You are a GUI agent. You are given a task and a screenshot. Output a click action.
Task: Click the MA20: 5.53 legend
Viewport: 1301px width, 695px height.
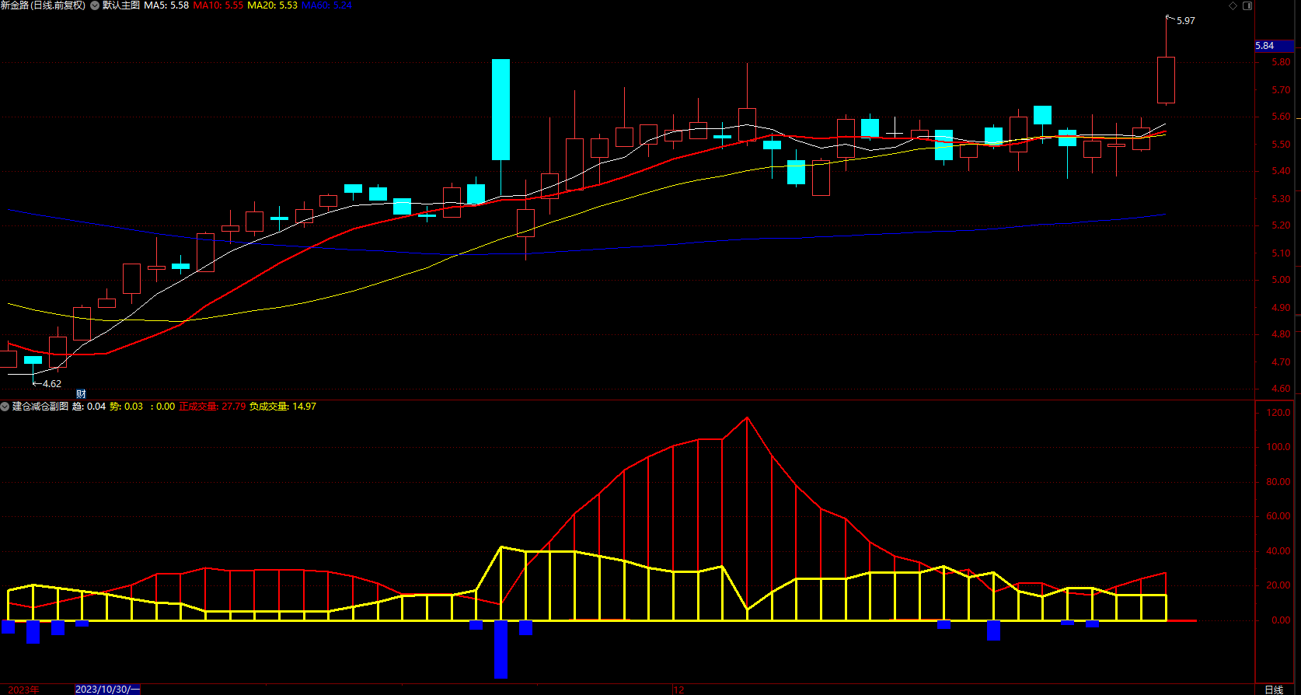pos(272,5)
